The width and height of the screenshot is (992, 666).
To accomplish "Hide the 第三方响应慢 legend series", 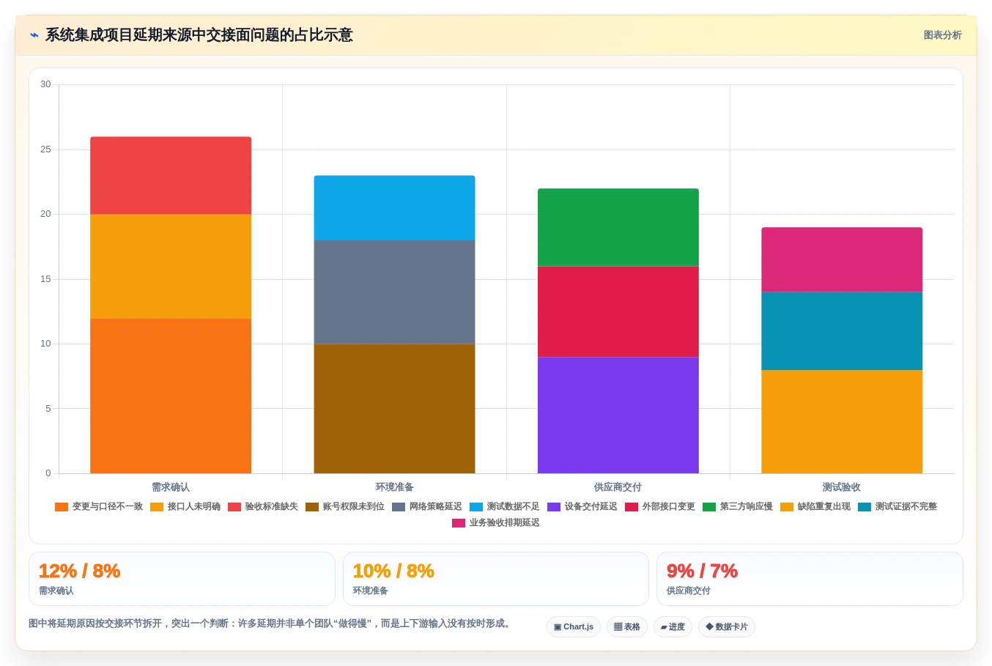I will tap(738, 507).
